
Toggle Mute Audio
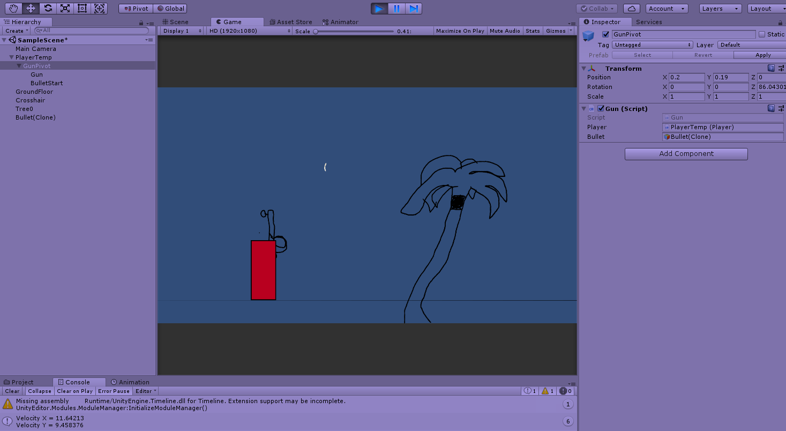[505, 31]
